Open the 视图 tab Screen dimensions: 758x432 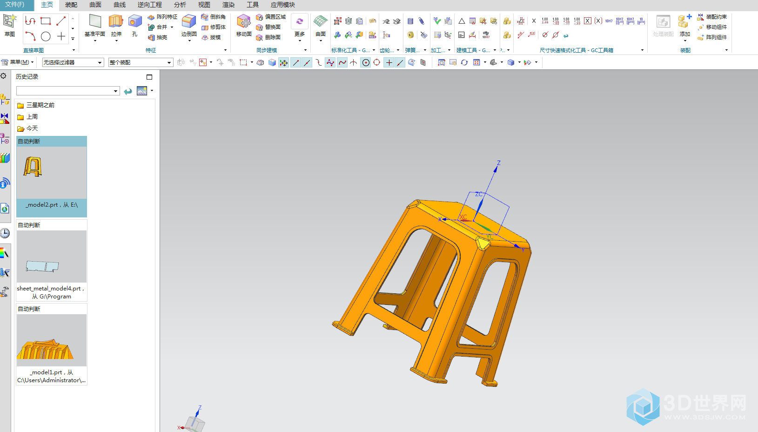(204, 5)
